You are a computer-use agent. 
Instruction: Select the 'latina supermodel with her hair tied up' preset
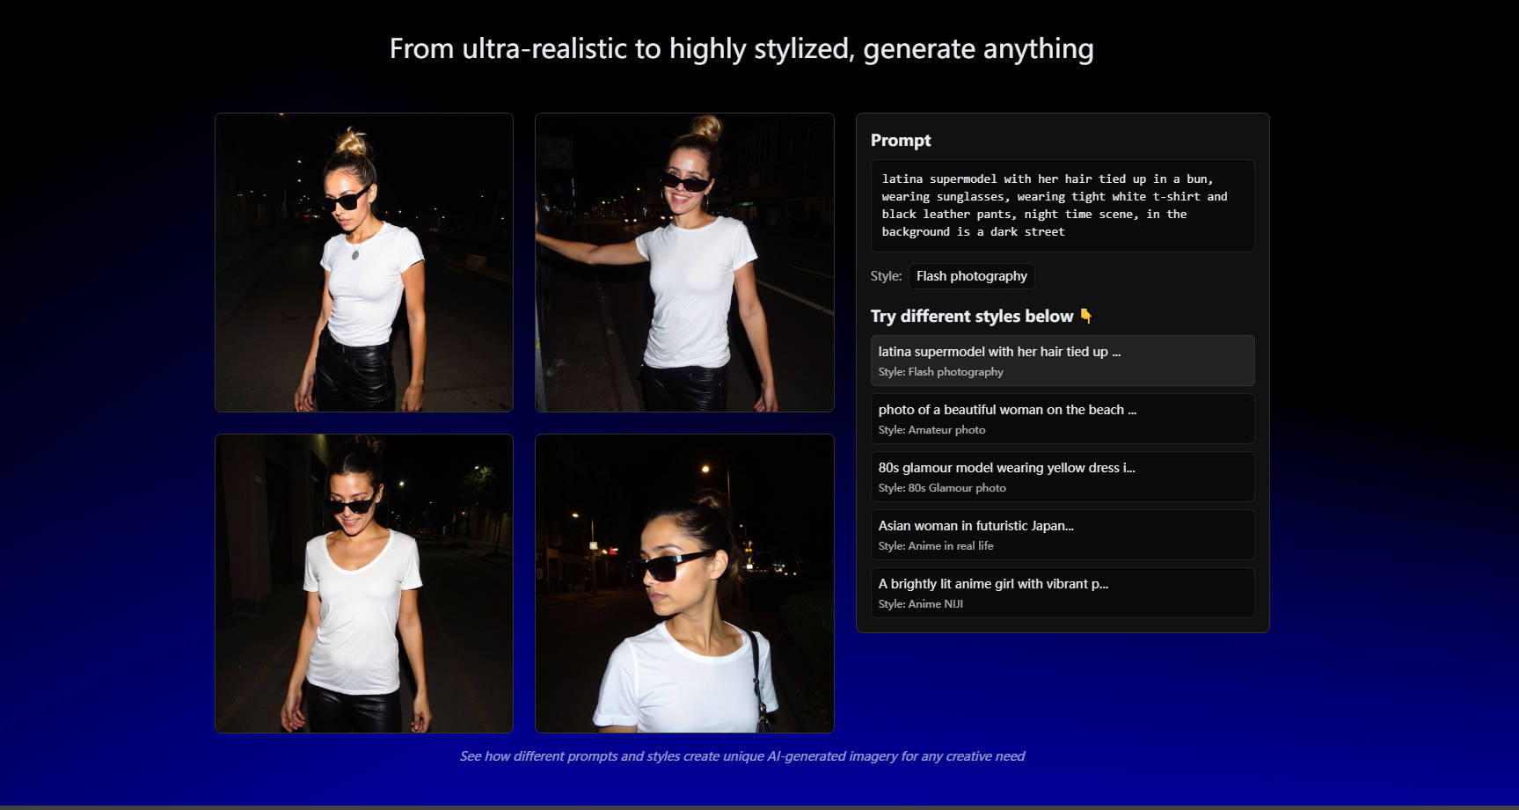[1062, 360]
